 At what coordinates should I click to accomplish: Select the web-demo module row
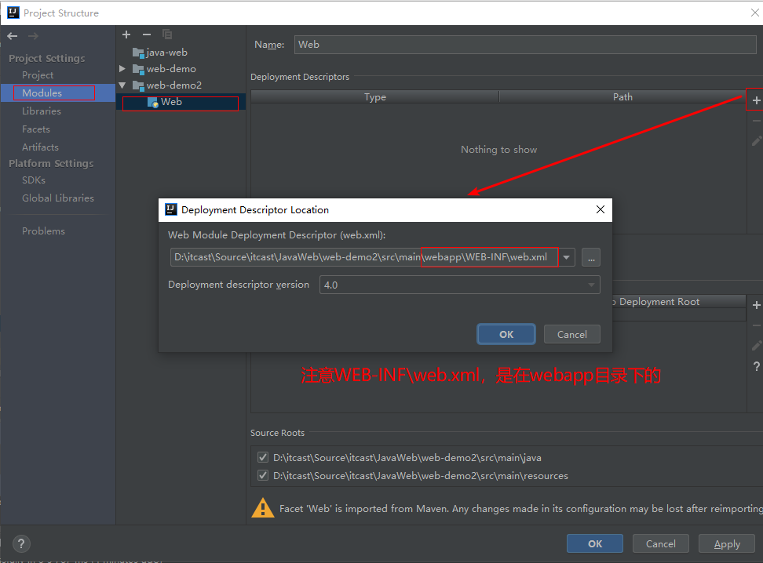[181, 68]
